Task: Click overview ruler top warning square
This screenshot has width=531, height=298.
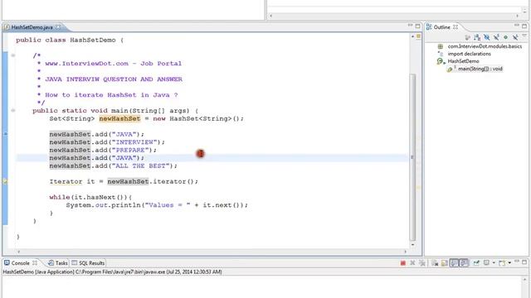Action: [418, 36]
